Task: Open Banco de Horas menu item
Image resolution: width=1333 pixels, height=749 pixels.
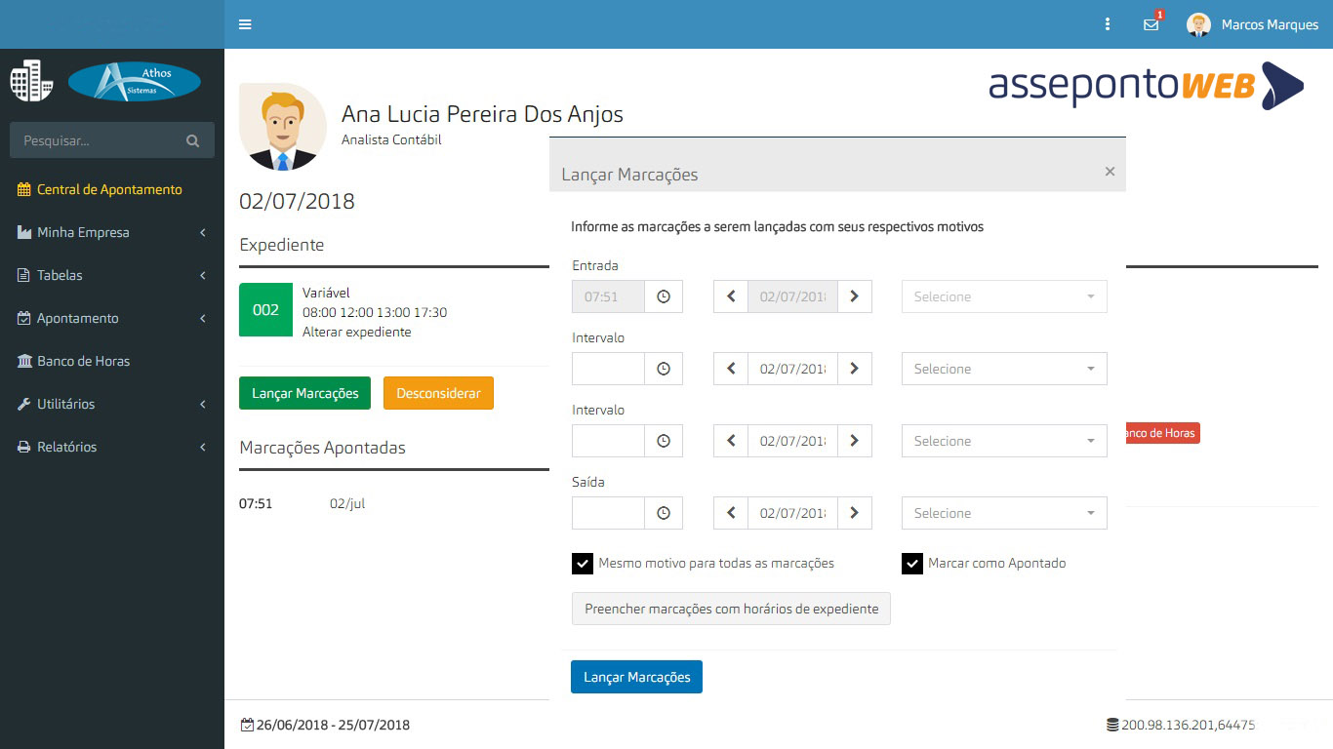Action: 112,361
